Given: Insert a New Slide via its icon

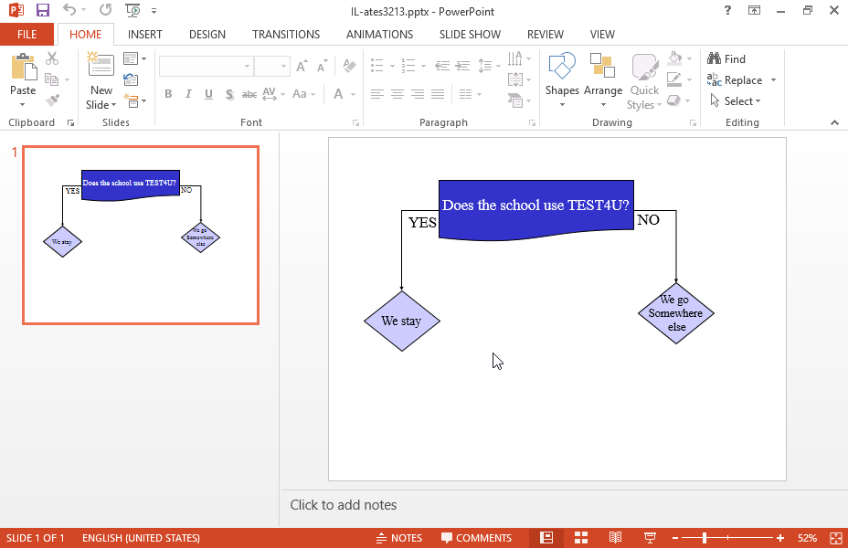Looking at the screenshot, I should tap(101, 66).
